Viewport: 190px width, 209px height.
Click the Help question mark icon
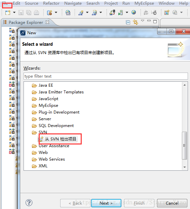point(29,203)
